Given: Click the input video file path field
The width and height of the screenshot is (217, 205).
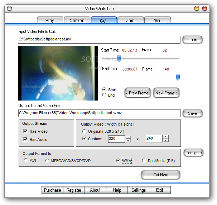Looking at the screenshot, I should click(99, 40).
